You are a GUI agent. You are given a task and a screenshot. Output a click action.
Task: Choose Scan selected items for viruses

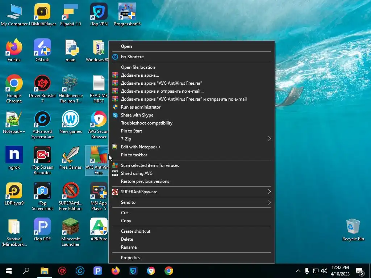point(191,165)
